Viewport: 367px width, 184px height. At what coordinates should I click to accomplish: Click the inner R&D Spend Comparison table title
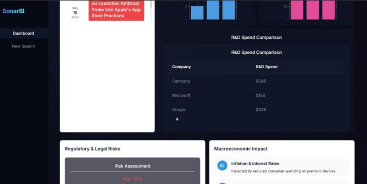(256, 52)
